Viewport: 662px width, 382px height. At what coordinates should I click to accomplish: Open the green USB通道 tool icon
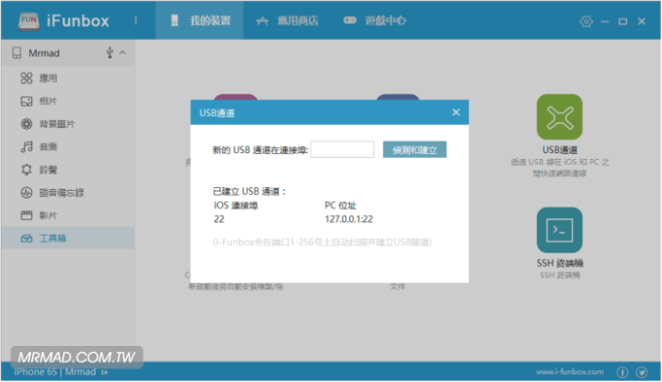pyautogui.click(x=560, y=117)
